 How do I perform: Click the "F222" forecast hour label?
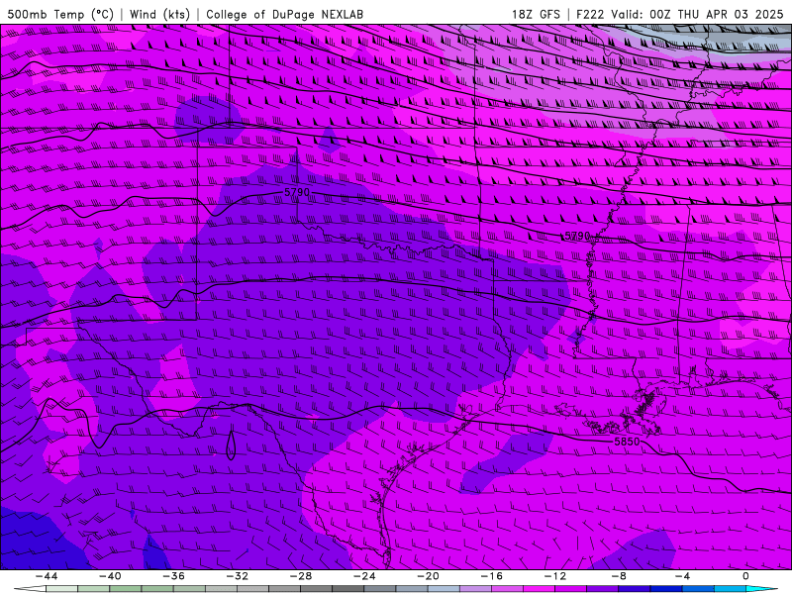(590, 14)
